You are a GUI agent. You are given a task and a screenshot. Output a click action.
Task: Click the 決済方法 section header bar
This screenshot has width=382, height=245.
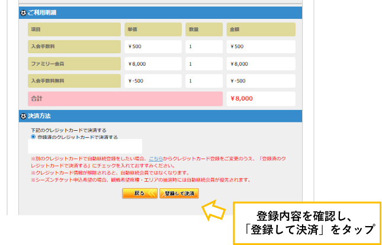(161, 116)
